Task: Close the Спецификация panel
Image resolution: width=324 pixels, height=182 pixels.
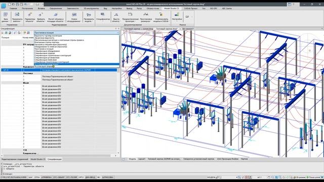Action: pos(118,29)
